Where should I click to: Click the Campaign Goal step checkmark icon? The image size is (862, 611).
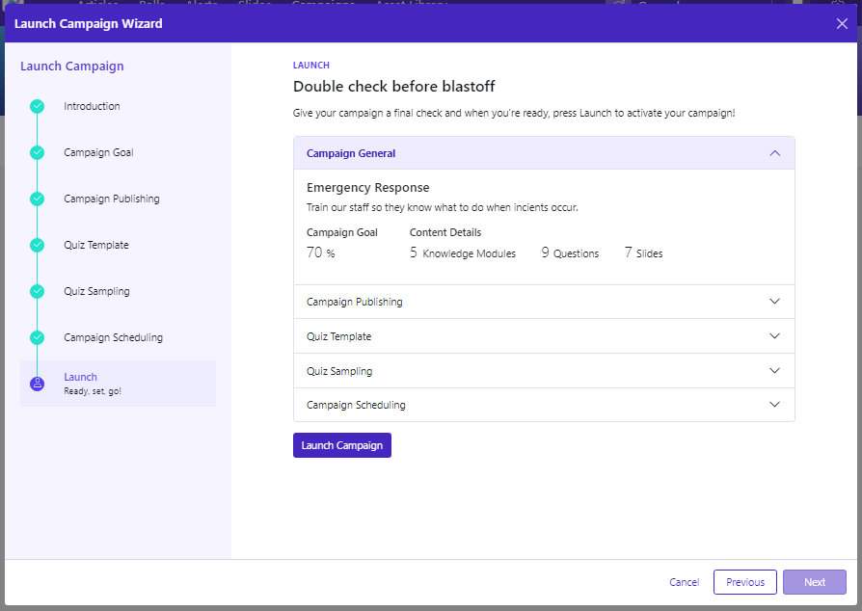pos(38,152)
